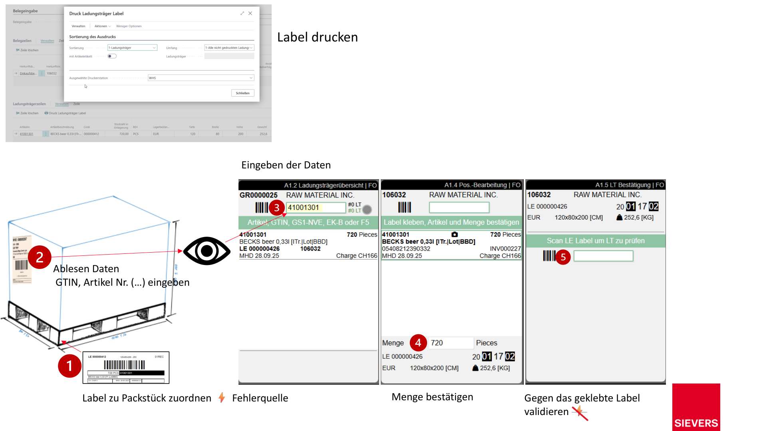Click 120x80x200 [CM] dimensions in A1.5
Image resolution: width=767 pixels, height=431 pixels.
(x=578, y=217)
